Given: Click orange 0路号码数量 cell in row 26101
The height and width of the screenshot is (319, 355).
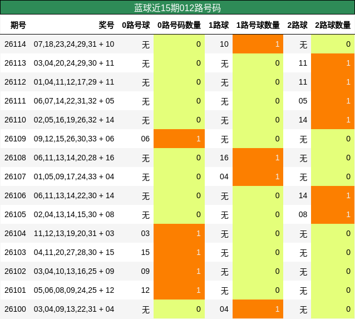Looking at the screenshot, I should pyautogui.click(x=179, y=290).
